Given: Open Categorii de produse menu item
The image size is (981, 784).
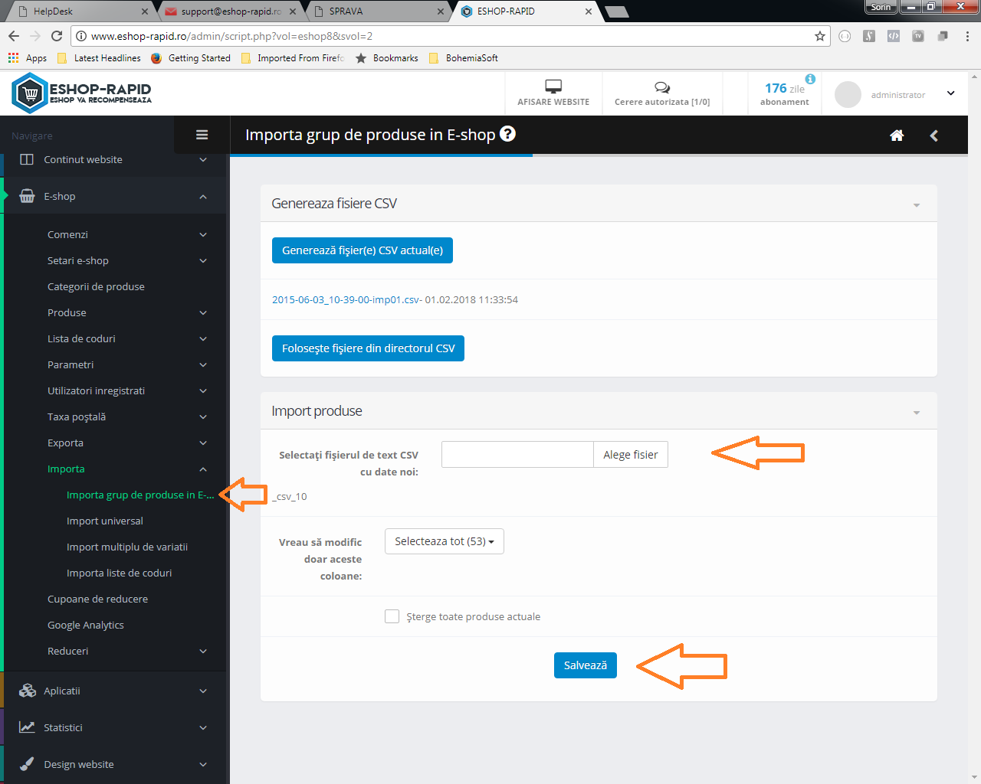Looking at the screenshot, I should [x=96, y=286].
